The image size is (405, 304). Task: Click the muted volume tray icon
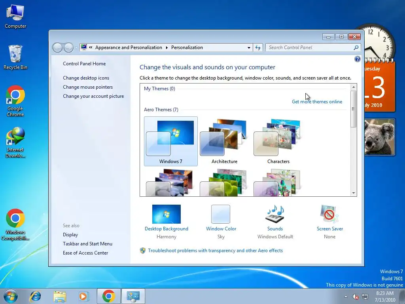(356, 297)
